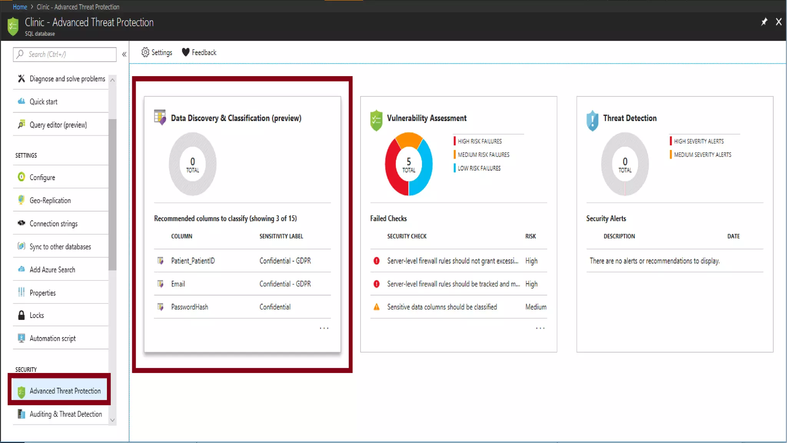Click Advanced Threat Protection shield icon in sidebar
This screenshot has width=787, height=443.
tap(22, 391)
